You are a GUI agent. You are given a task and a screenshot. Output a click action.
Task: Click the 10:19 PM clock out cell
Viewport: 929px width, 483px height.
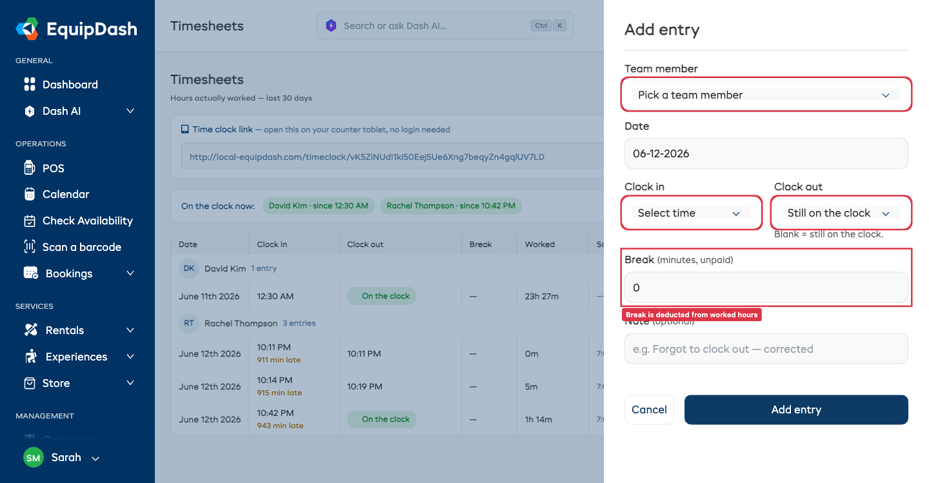pyautogui.click(x=365, y=387)
